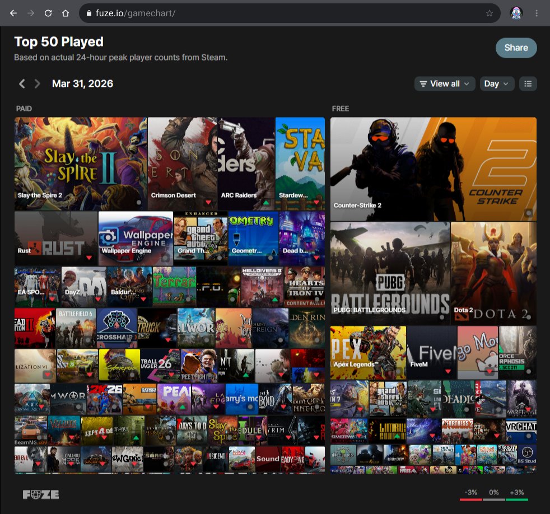This screenshot has width=550, height=514.
Task: Open the Dota 2 tile
Action: [x=493, y=273]
